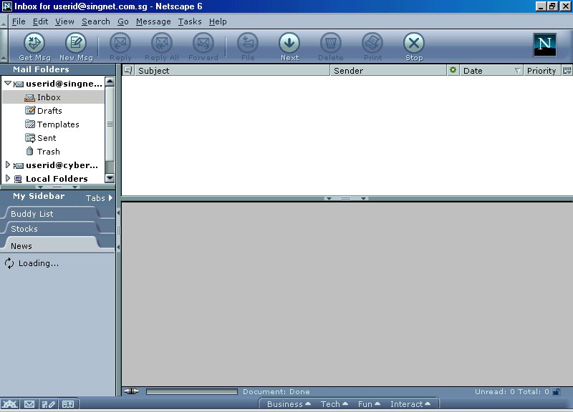Image resolution: width=573 pixels, height=412 pixels.
Task: Open the Go menu
Action: (x=123, y=21)
